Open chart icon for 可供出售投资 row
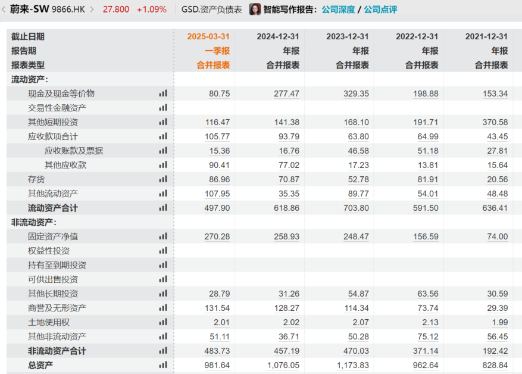Screen dimensions: 522x374 [163, 280]
